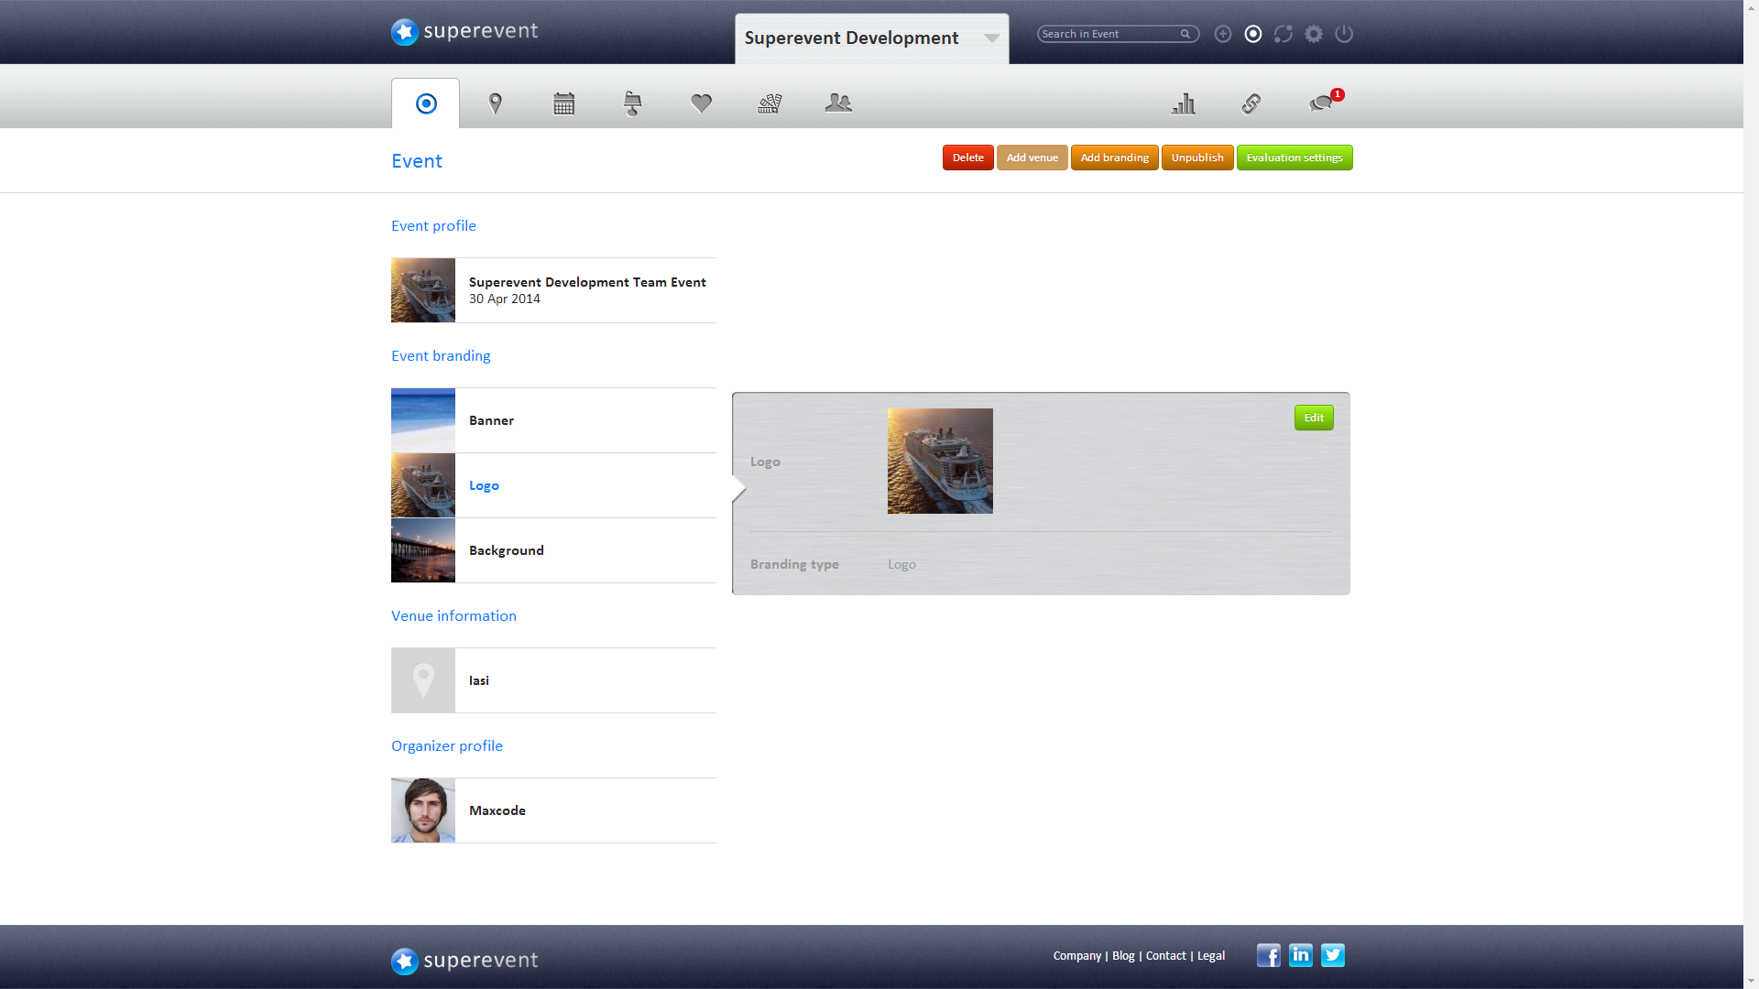Click the heart favorites icon
1759x989 pixels.
(x=701, y=103)
